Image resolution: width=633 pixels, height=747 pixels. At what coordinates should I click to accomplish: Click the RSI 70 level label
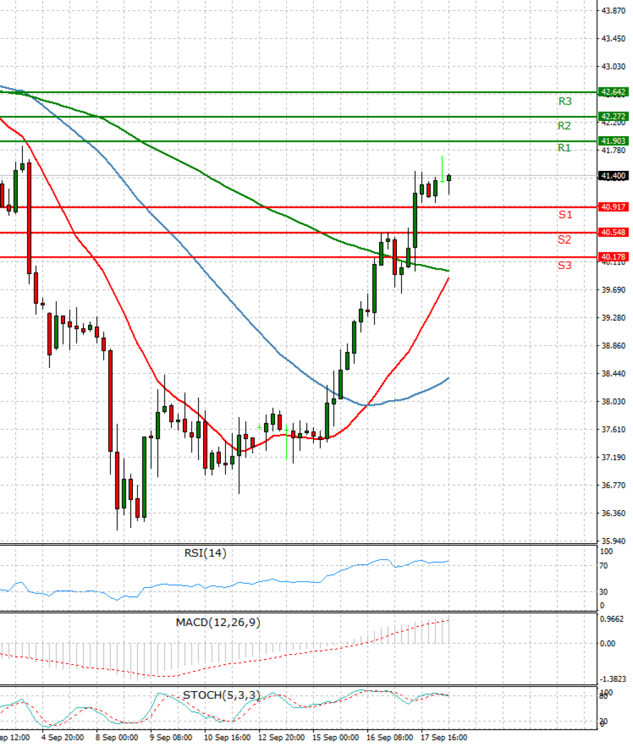point(603,566)
